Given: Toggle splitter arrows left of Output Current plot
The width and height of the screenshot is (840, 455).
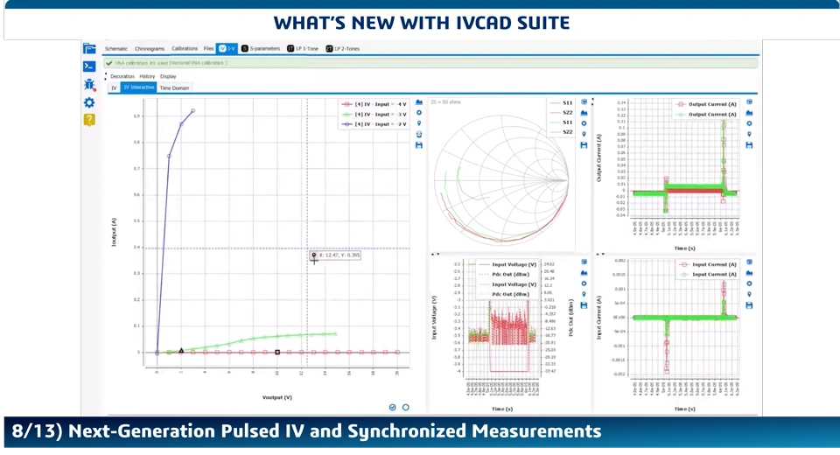Looking at the screenshot, I should tap(592, 101).
